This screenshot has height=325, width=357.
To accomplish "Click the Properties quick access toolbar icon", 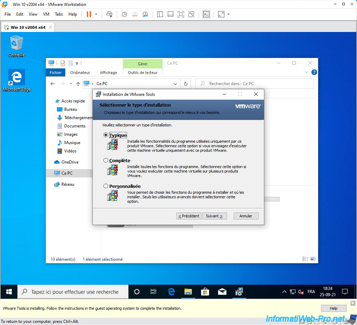I will pyautogui.click(x=63, y=63).
